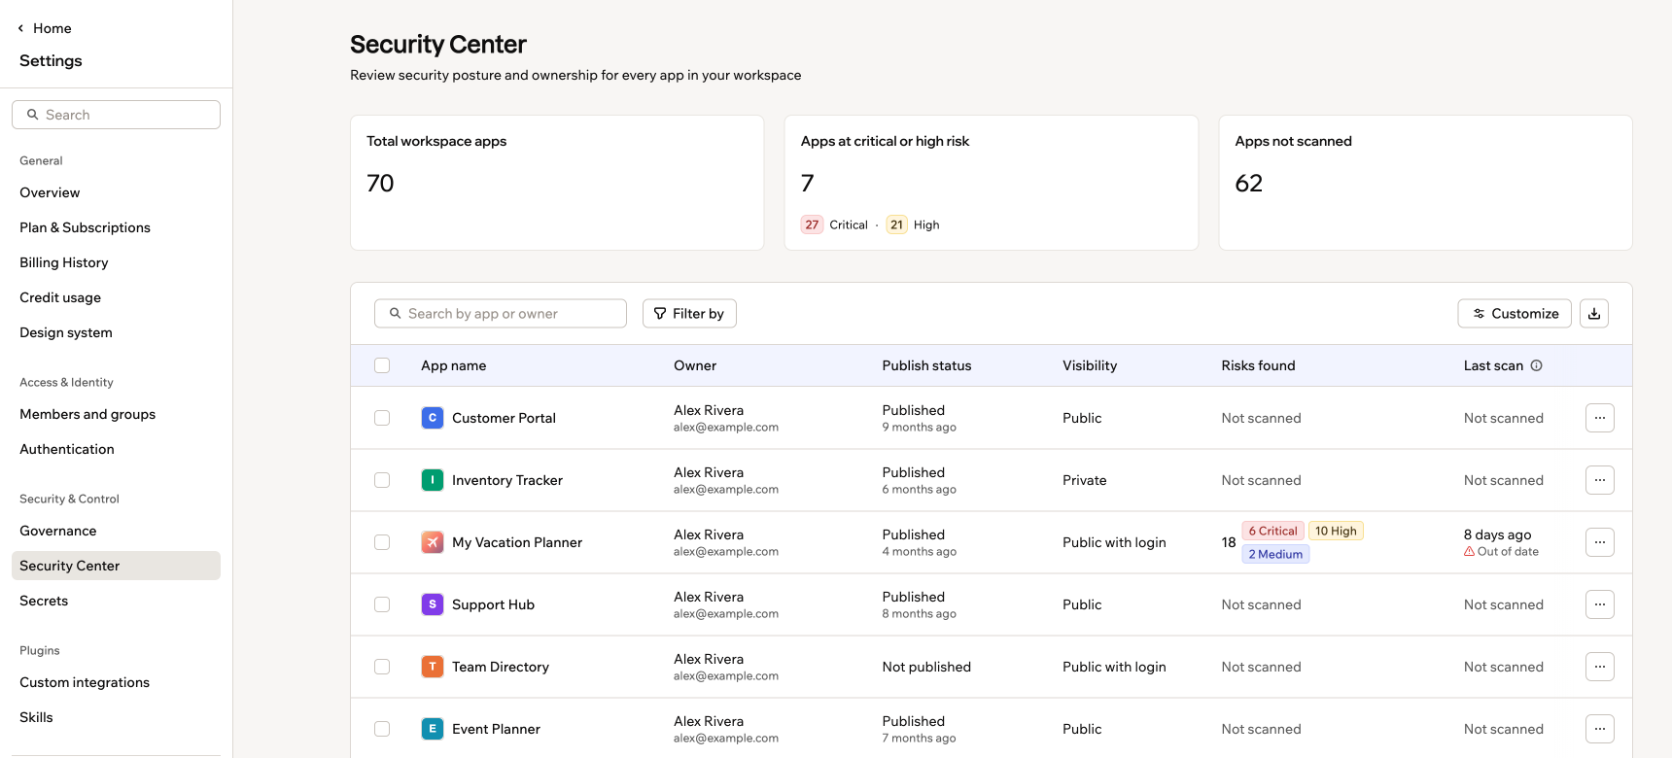Screen dimensions: 1672x758
Task: Click the 10 High risk badge
Action: pyautogui.click(x=1336, y=531)
